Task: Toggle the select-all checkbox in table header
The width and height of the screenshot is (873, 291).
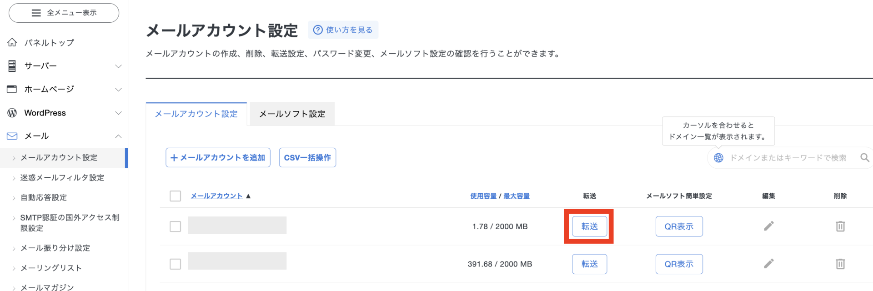Action: click(x=175, y=196)
